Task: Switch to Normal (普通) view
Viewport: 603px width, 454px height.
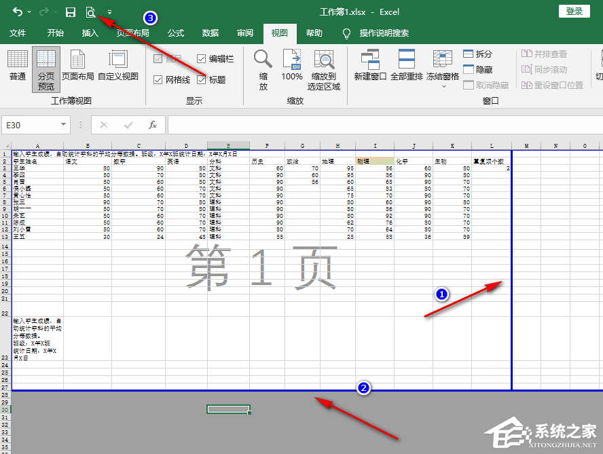Action: 18,65
